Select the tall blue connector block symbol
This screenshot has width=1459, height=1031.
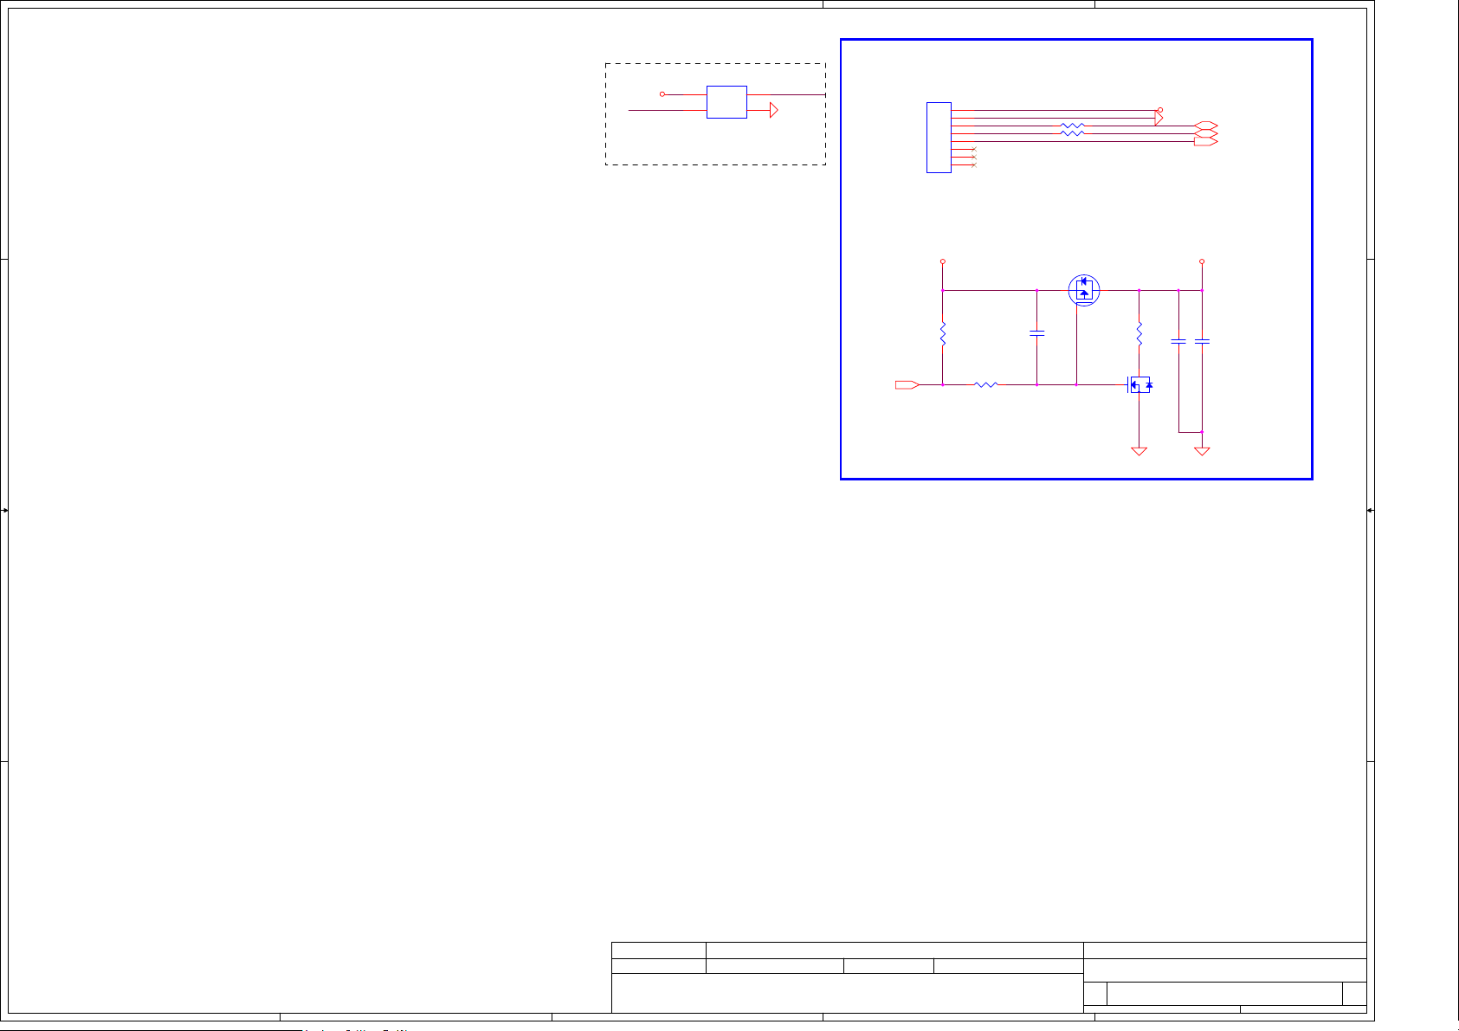tap(939, 138)
